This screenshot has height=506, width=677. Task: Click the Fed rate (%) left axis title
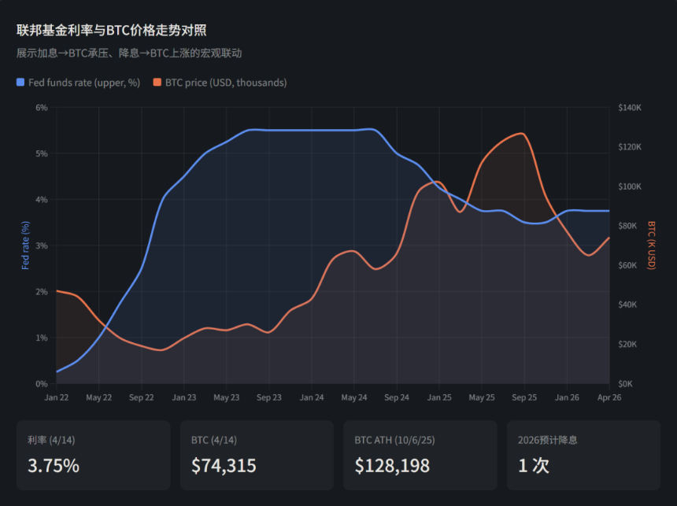(x=25, y=245)
